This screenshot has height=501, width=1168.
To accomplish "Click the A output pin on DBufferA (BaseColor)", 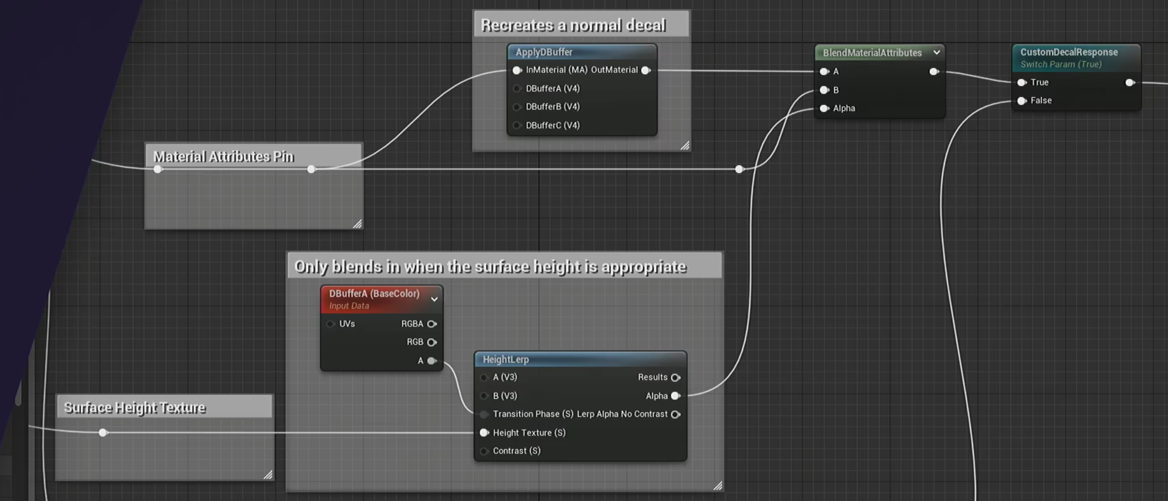I will point(432,361).
